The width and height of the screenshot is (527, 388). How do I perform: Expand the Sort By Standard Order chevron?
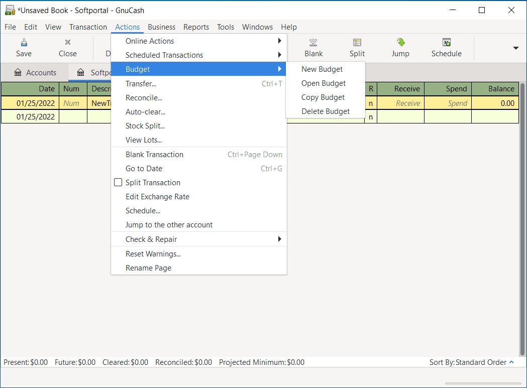tap(511, 362)
